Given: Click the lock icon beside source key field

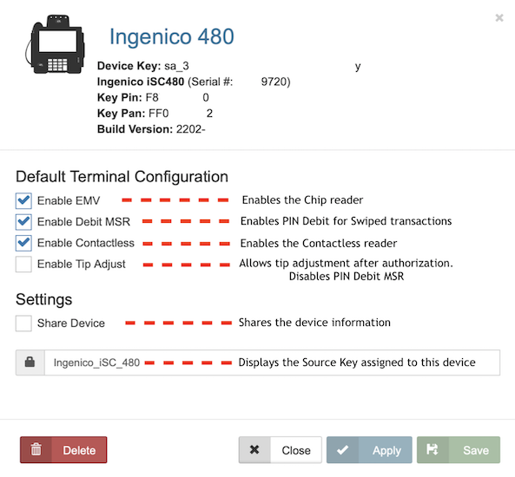Looking at the screenshot, I should 30,363.
